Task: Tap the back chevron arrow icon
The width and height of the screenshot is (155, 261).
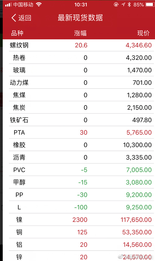Action: (14, 18)
